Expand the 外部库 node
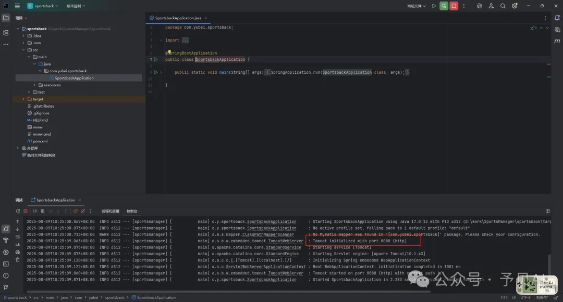Image resolution: width=563 pixels, height=302 pixels. 18,148
